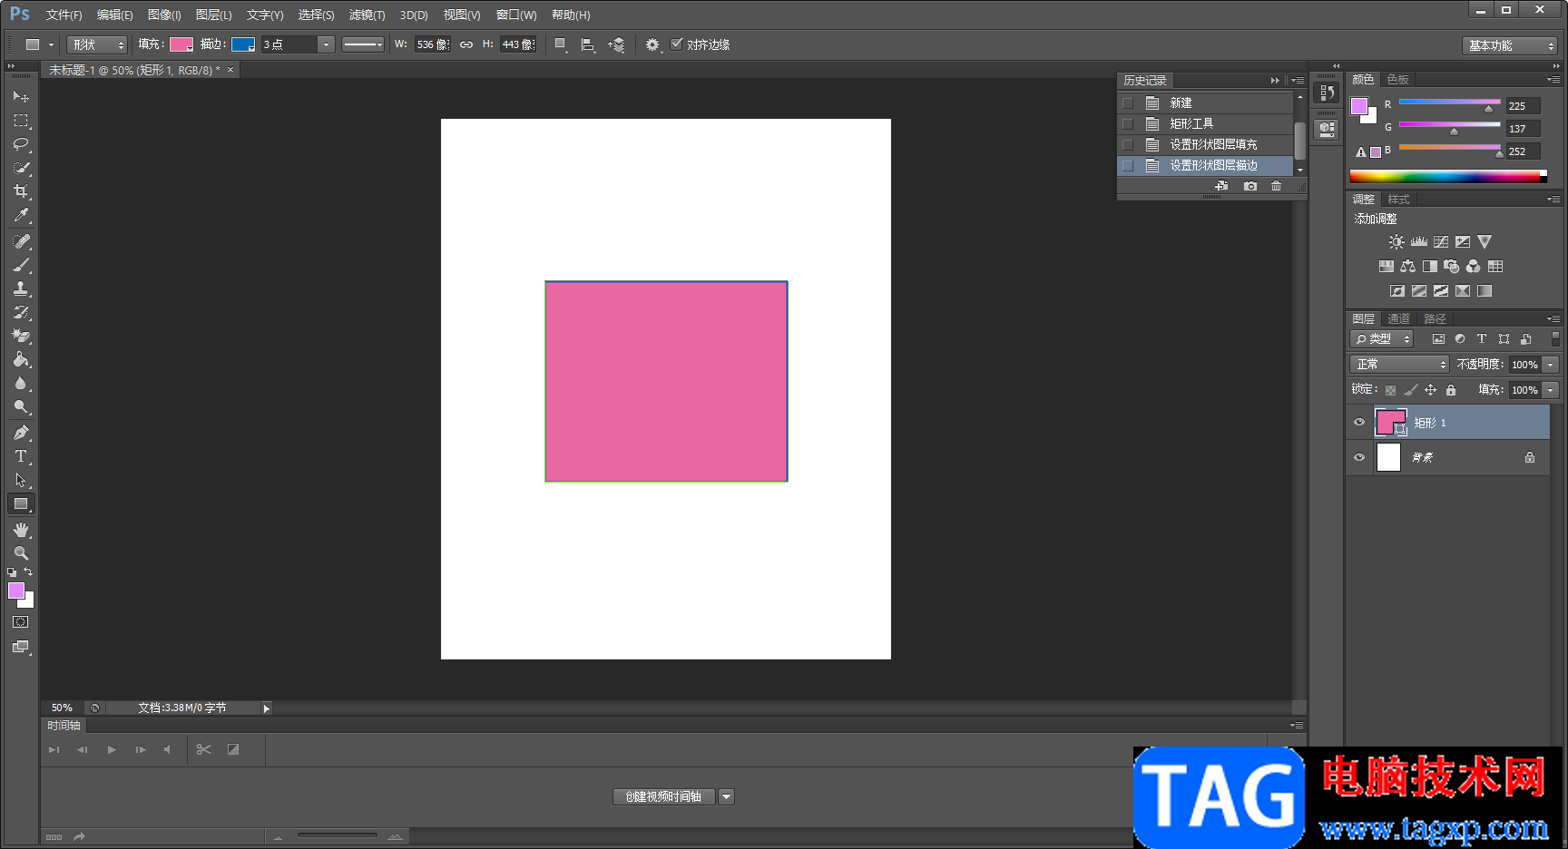Select the Quick Selection tool
1568x849 pixels.
[21, 168]
